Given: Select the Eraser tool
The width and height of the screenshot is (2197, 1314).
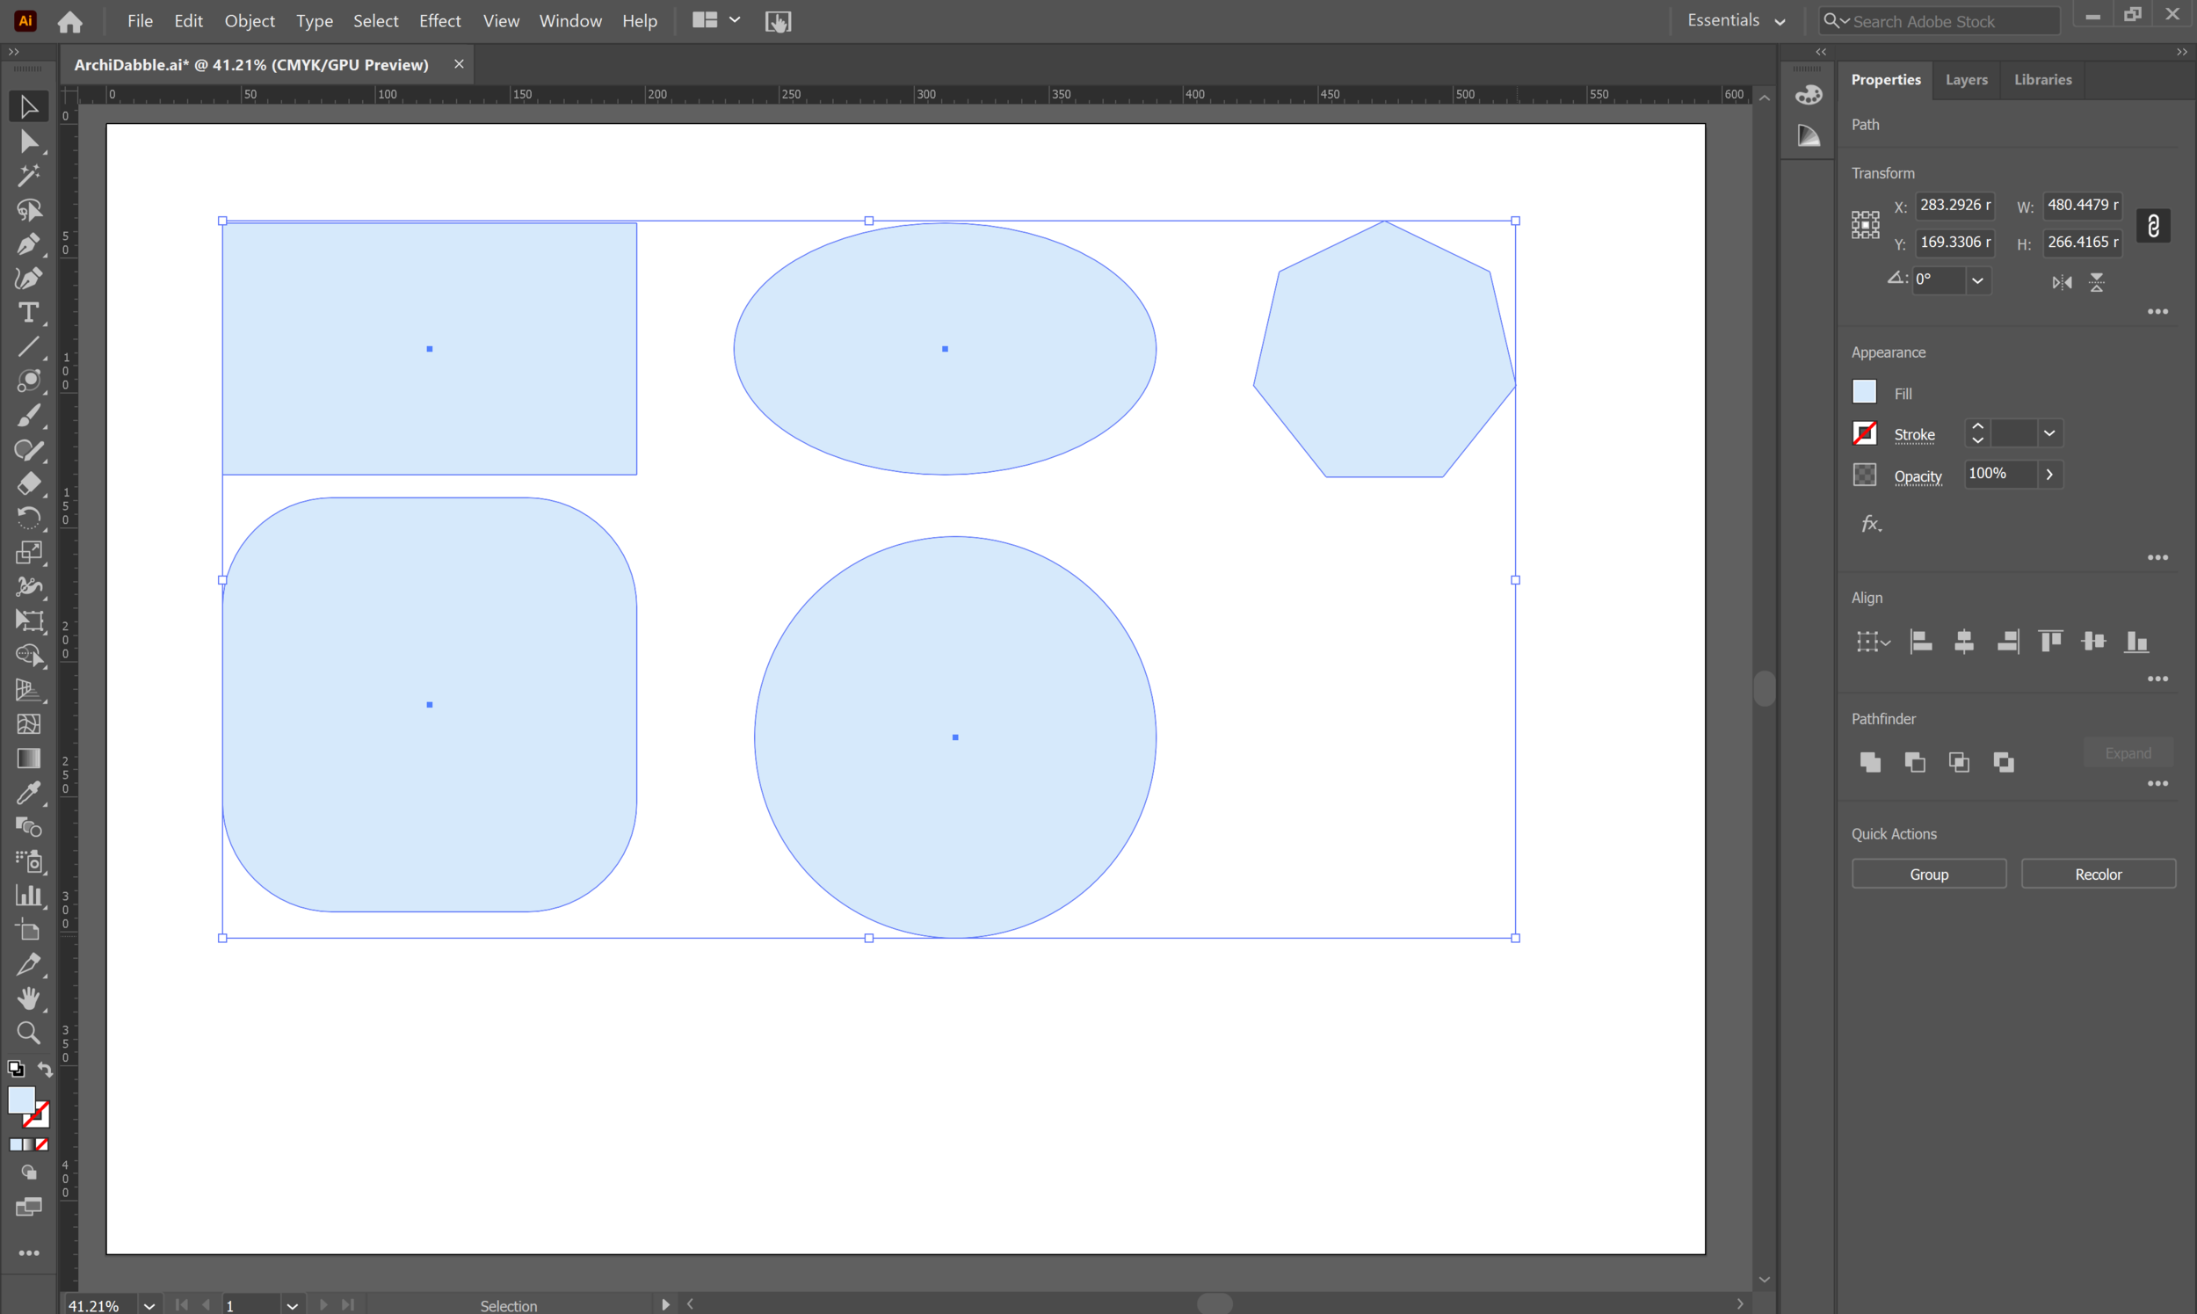Looking at the screenshot, I should (x=28, y=483).
